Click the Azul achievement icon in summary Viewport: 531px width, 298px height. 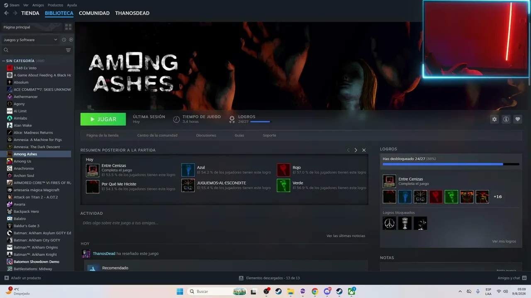pyautogui.click(x=188, y=170)
